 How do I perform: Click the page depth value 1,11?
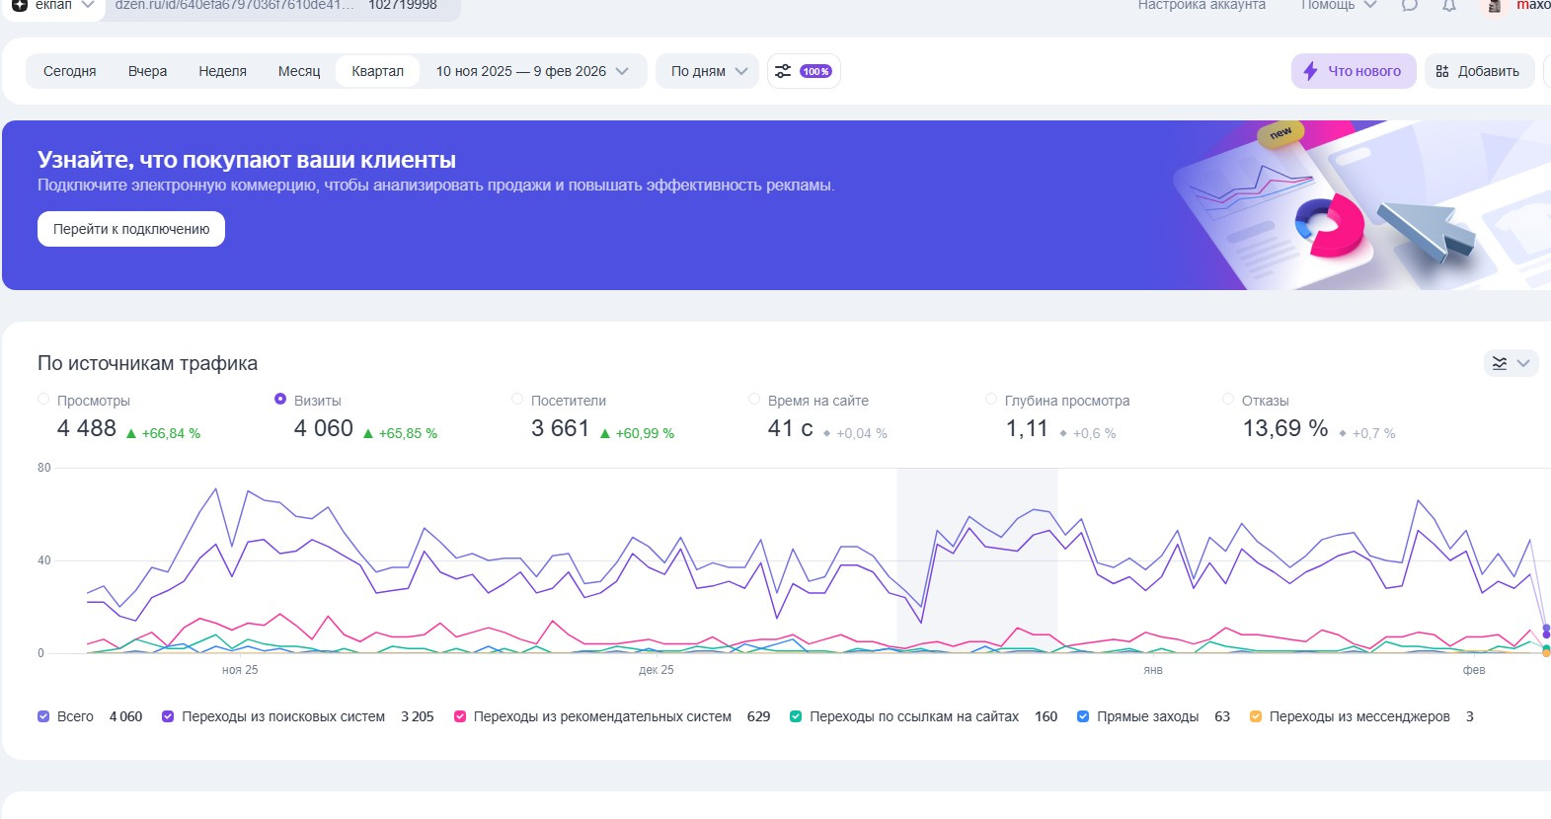pos(1027,428)
